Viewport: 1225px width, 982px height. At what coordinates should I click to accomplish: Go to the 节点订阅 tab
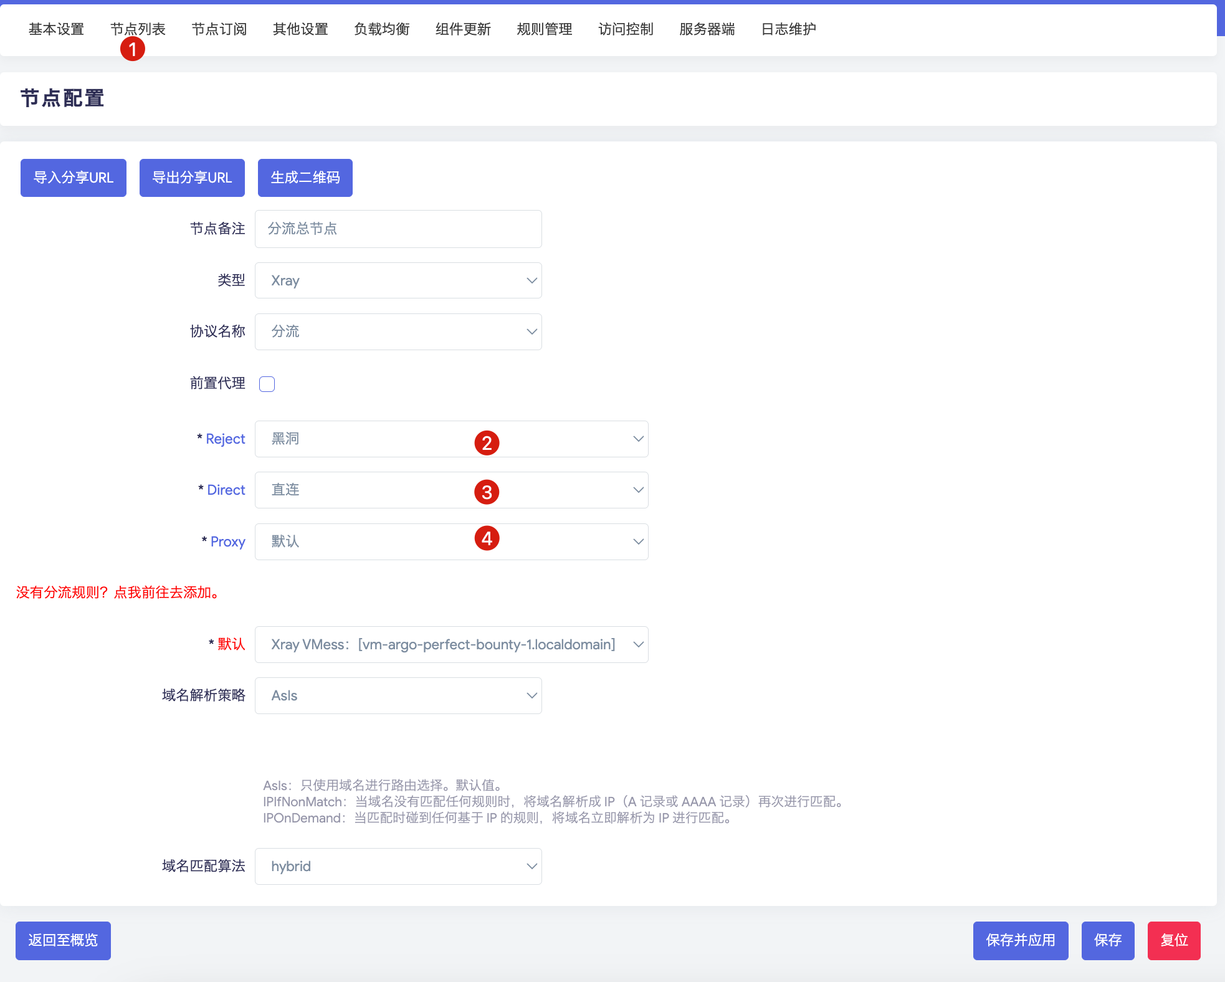[219, 29]
